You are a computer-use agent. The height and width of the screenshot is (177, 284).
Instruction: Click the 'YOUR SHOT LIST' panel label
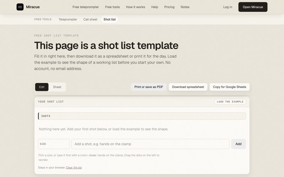pyautogui.click(x=51, y=102)
